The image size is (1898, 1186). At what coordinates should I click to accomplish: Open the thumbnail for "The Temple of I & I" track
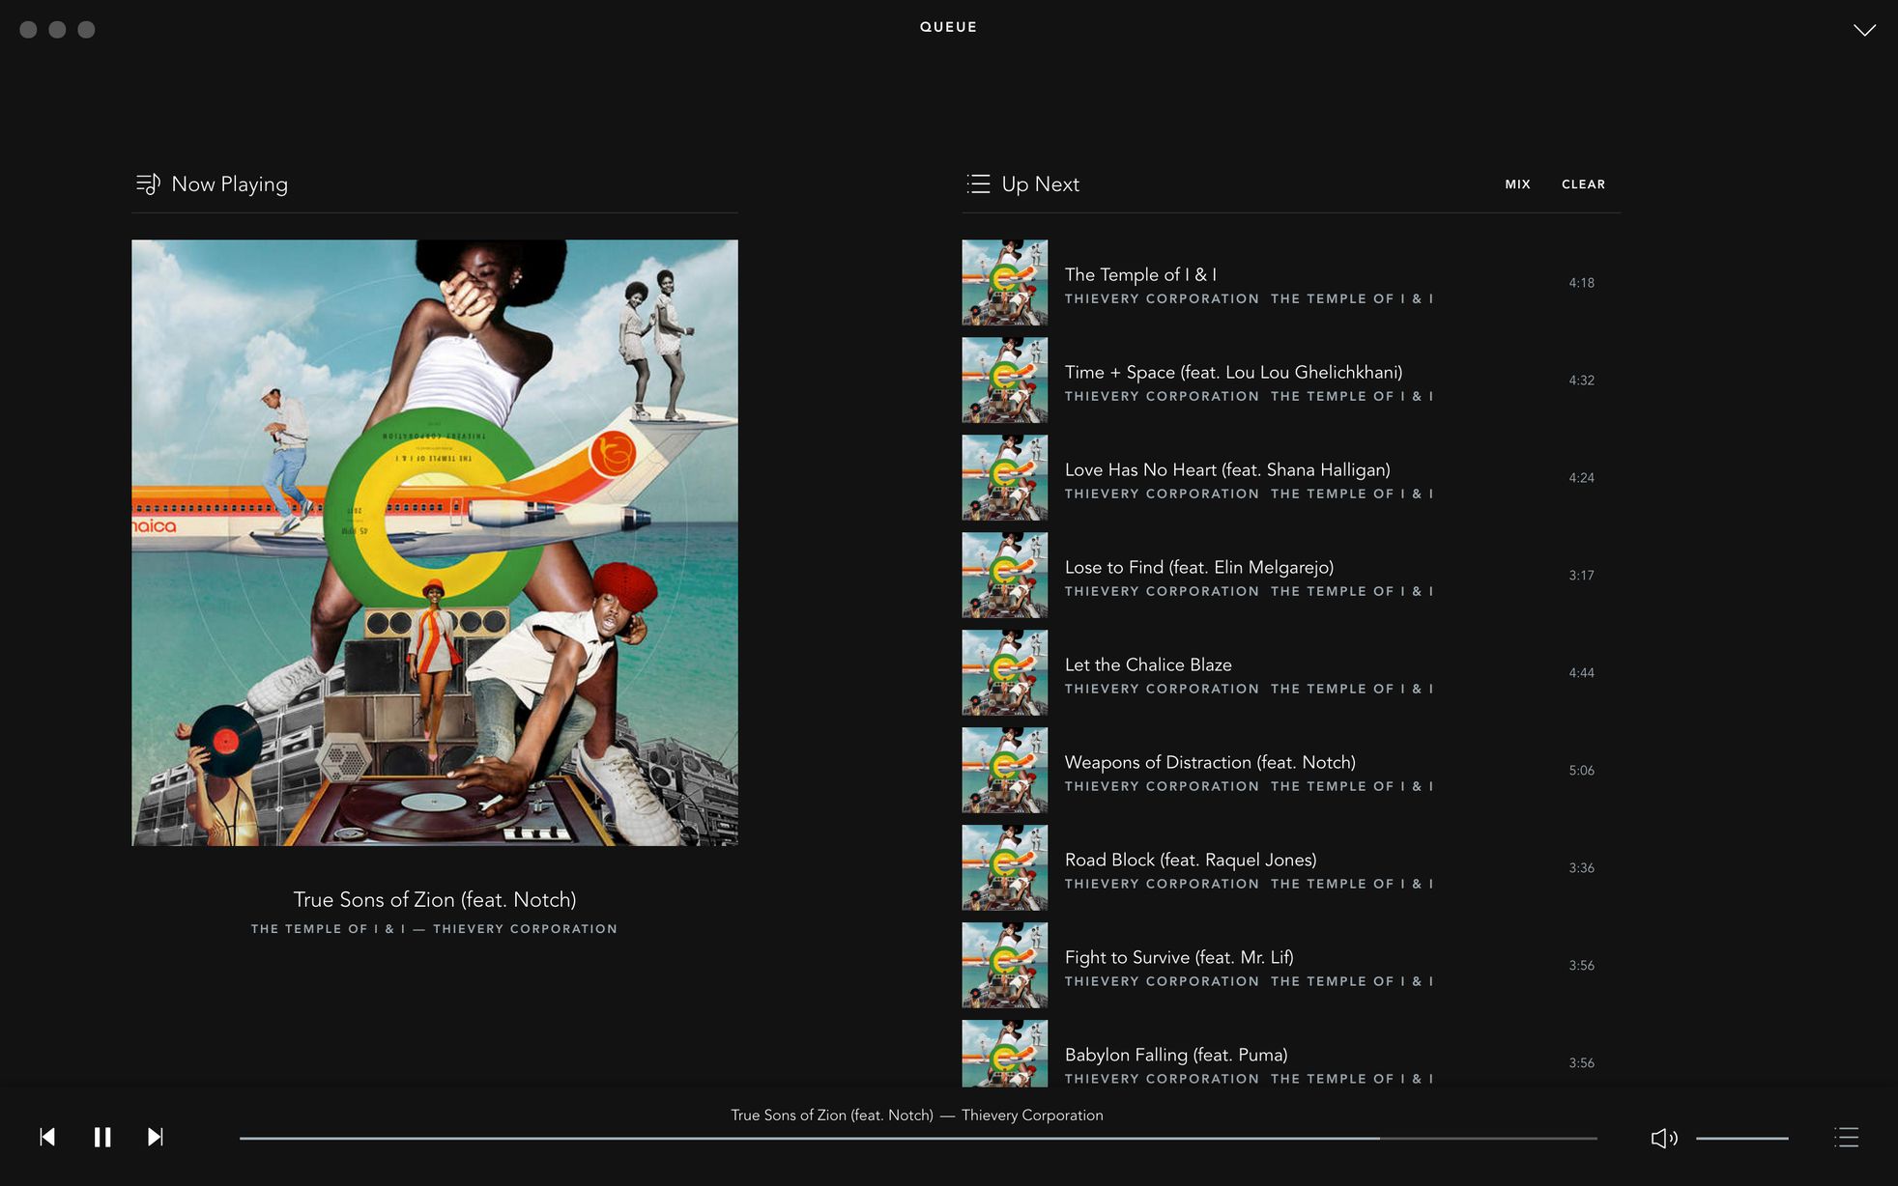coord(1004,283)
